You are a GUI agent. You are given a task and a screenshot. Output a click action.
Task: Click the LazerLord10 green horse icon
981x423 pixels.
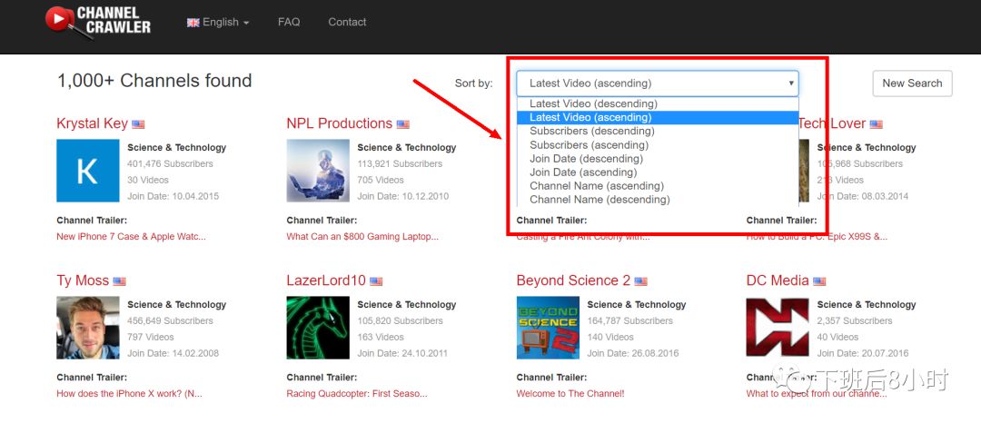click(318, 328)
